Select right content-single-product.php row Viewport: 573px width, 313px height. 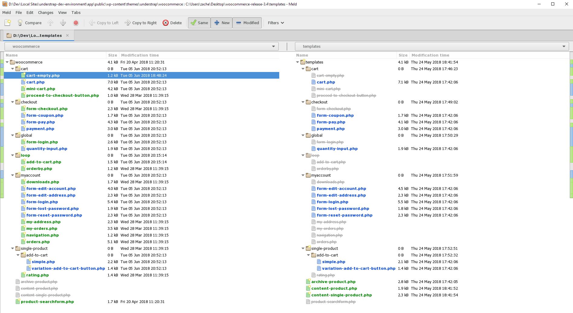click(432, 295)
